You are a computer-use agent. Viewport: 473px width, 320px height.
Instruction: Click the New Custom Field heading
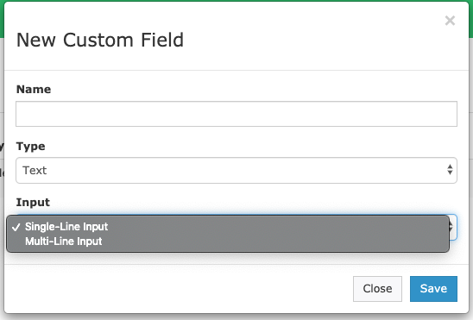pos(100,40)
